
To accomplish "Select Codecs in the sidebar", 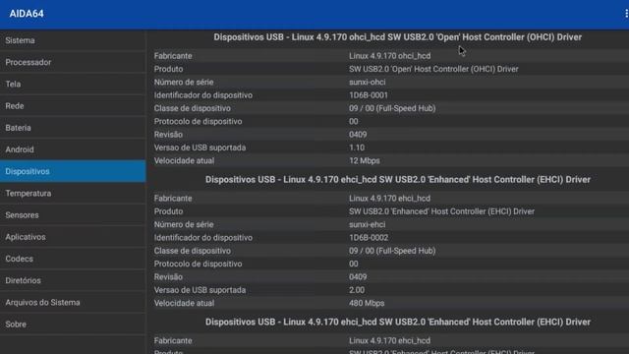I will [x=73, y=259].
